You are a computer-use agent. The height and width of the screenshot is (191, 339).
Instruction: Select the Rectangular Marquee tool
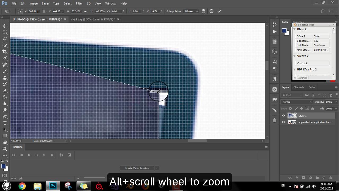[5, 32]
